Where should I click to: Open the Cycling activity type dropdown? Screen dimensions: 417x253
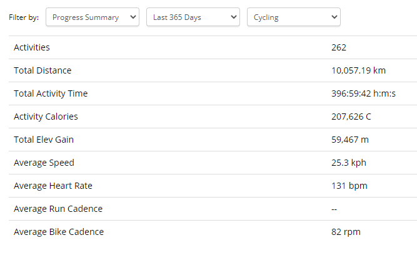click(x=294, y=17)
